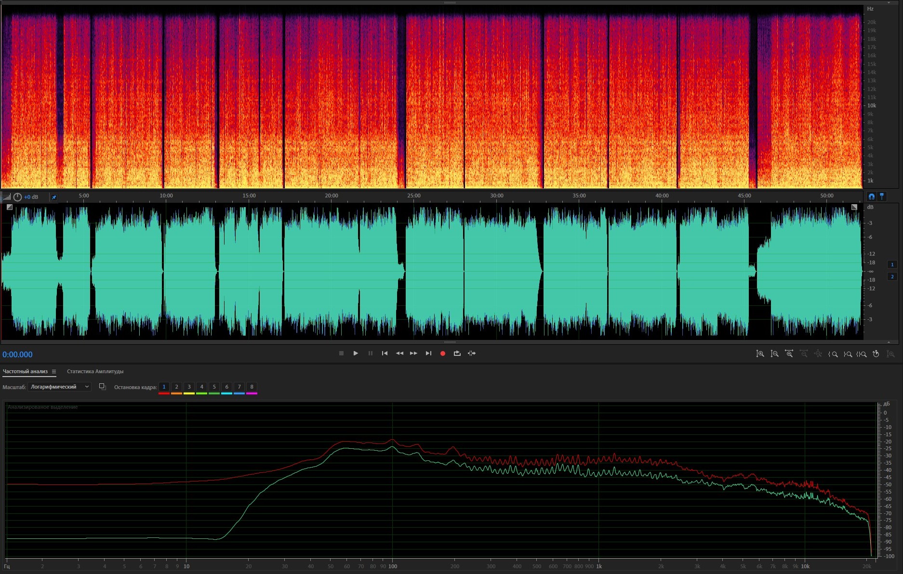Viewport: 903px width, 574px height.
Task: Toggle loop playback icon
Action: tap(457, 353)
